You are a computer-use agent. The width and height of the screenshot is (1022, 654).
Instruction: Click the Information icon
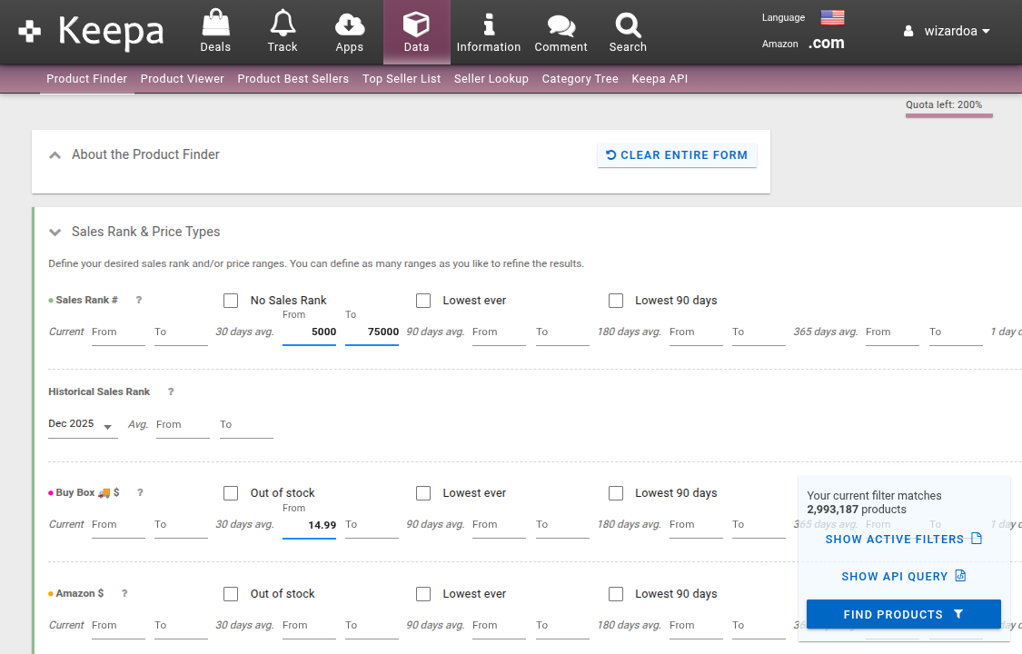pos(488,30)
